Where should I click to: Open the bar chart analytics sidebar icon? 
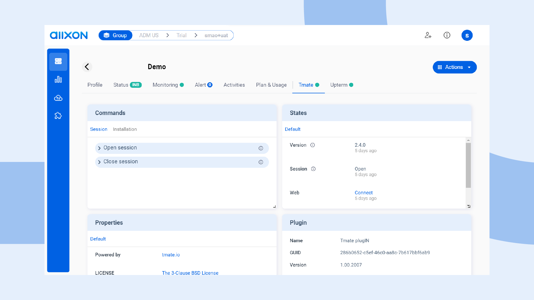(x=58, y=80)
